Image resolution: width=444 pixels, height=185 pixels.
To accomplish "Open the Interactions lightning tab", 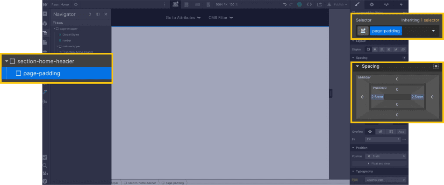I will [x=401, y=5].
